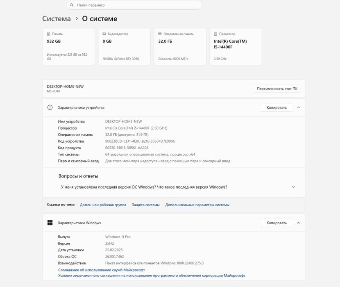
Task: Click the device specifications info icon
Action: coord(50,107)
